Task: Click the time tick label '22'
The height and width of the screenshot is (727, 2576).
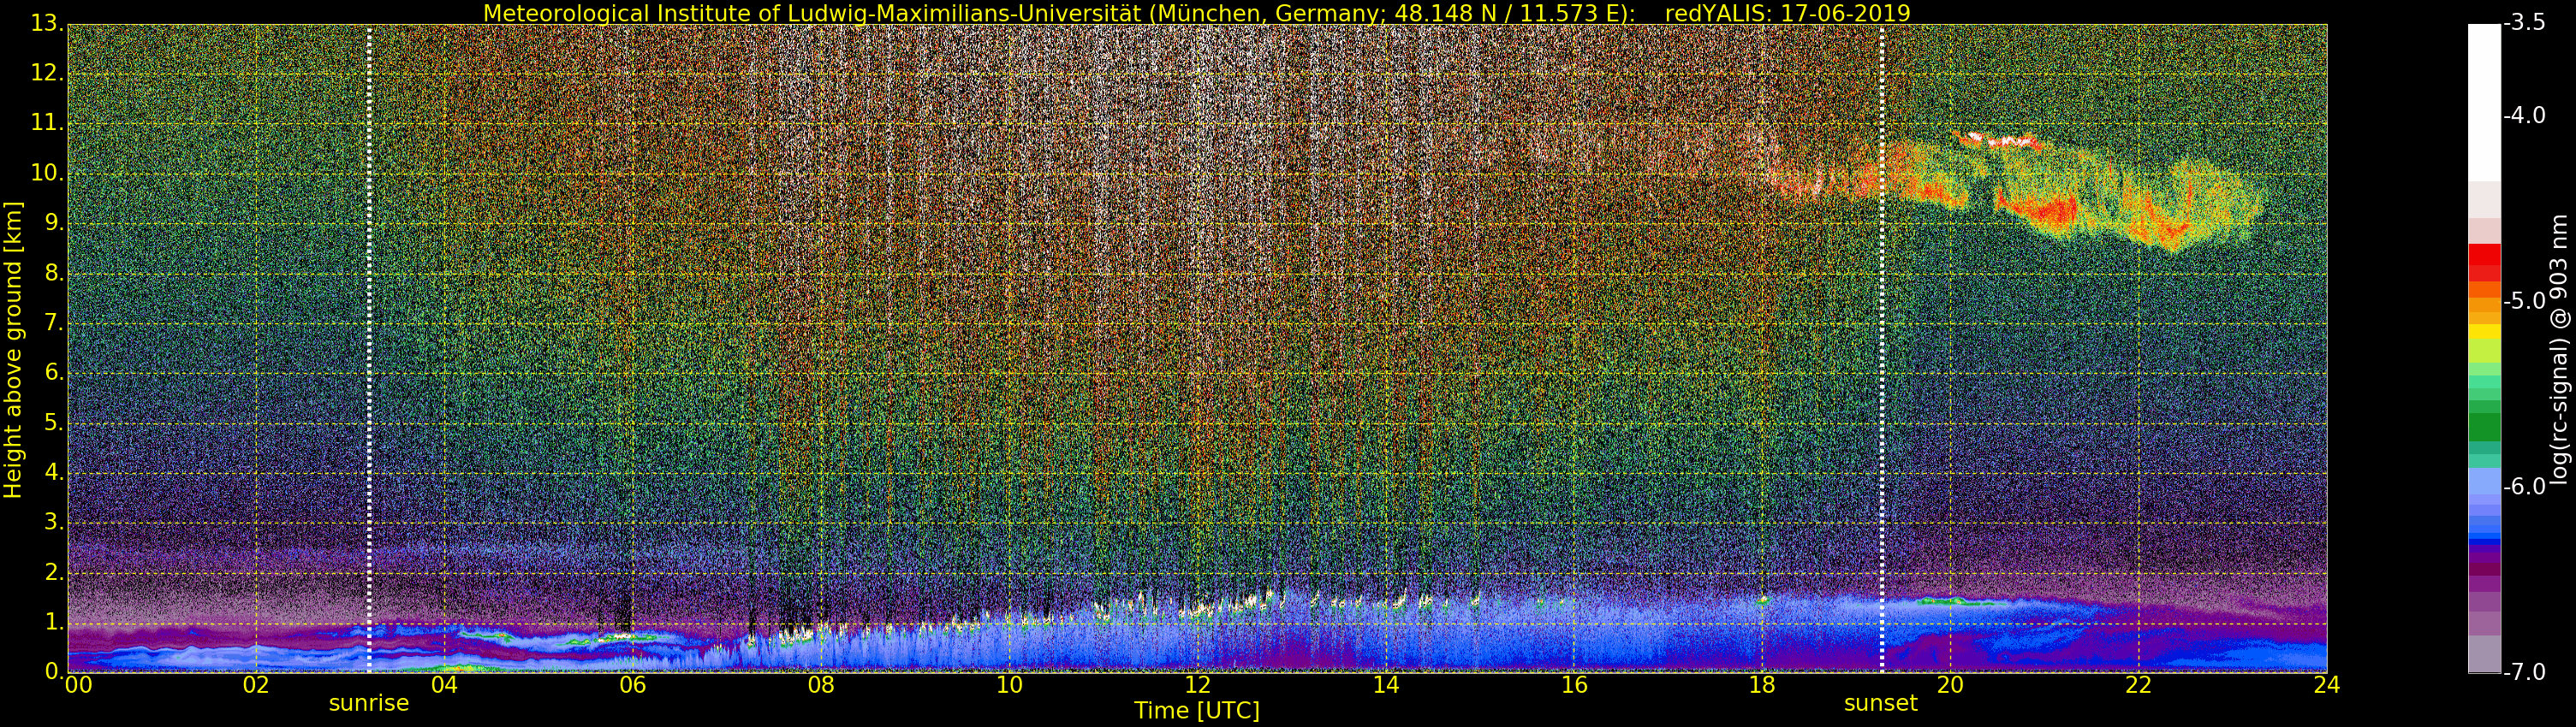Action: (x=2138, y=685)
